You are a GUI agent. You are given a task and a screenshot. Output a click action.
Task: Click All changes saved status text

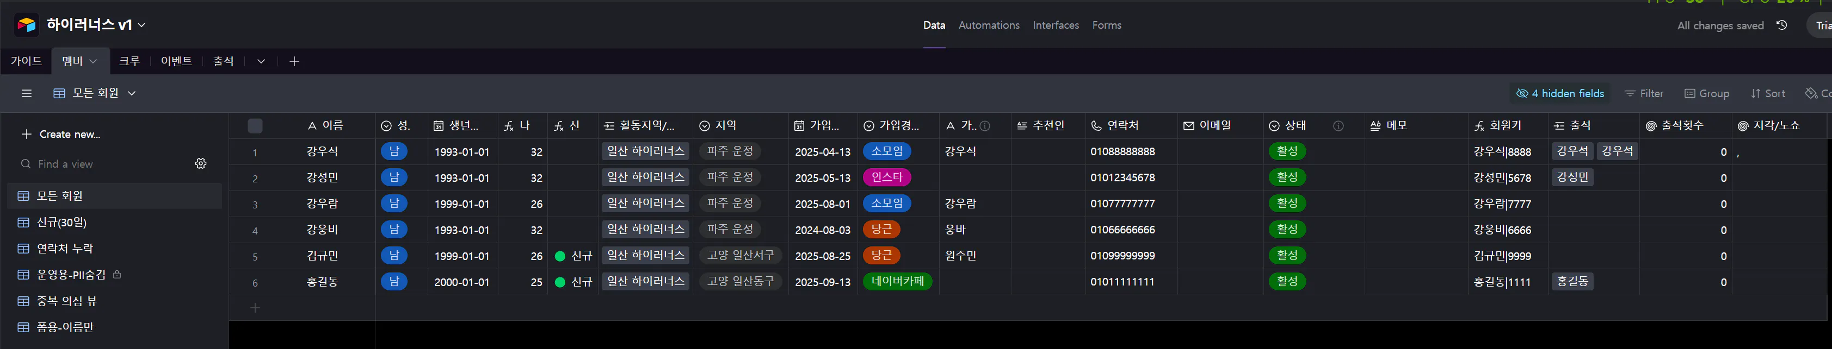[x=1720, y=26]
